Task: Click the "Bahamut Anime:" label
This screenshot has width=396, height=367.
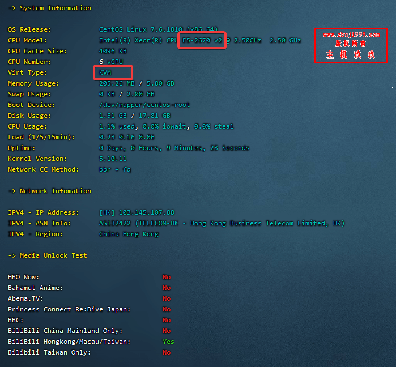Action: (x=36, y=288)
